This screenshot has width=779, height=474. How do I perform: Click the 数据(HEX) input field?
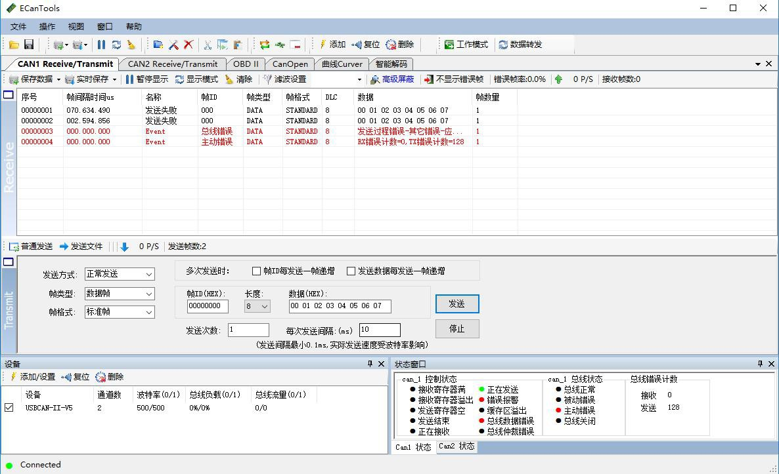[x=340, y=306]
